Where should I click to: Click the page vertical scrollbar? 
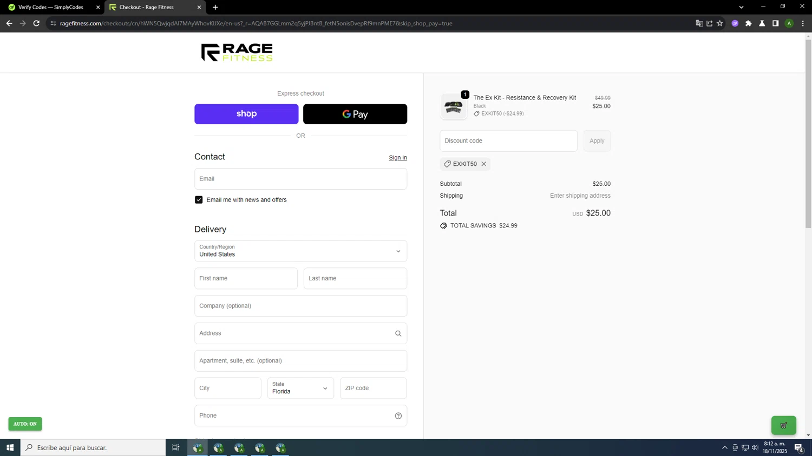tap(808, 134)
